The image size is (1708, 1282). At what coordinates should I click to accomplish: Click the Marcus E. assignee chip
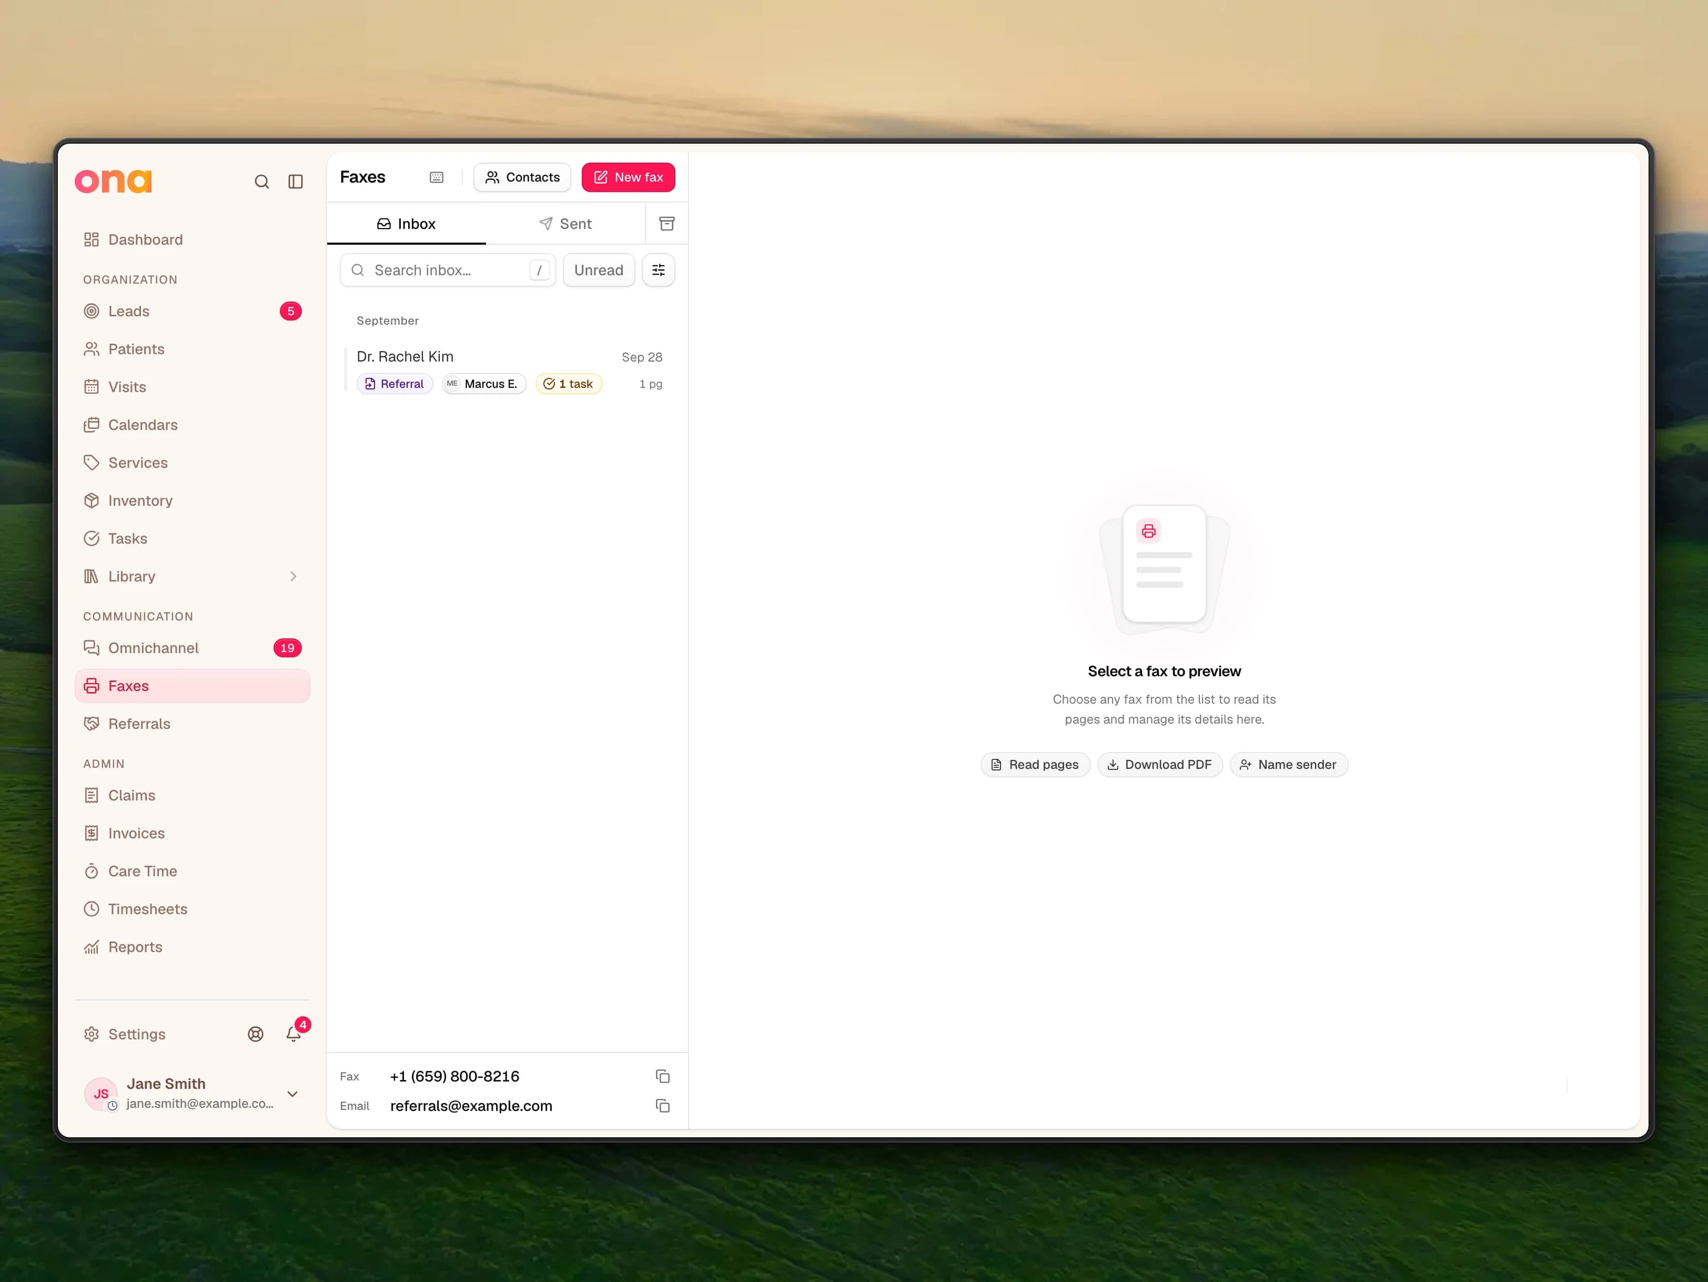tap(483, 384)
